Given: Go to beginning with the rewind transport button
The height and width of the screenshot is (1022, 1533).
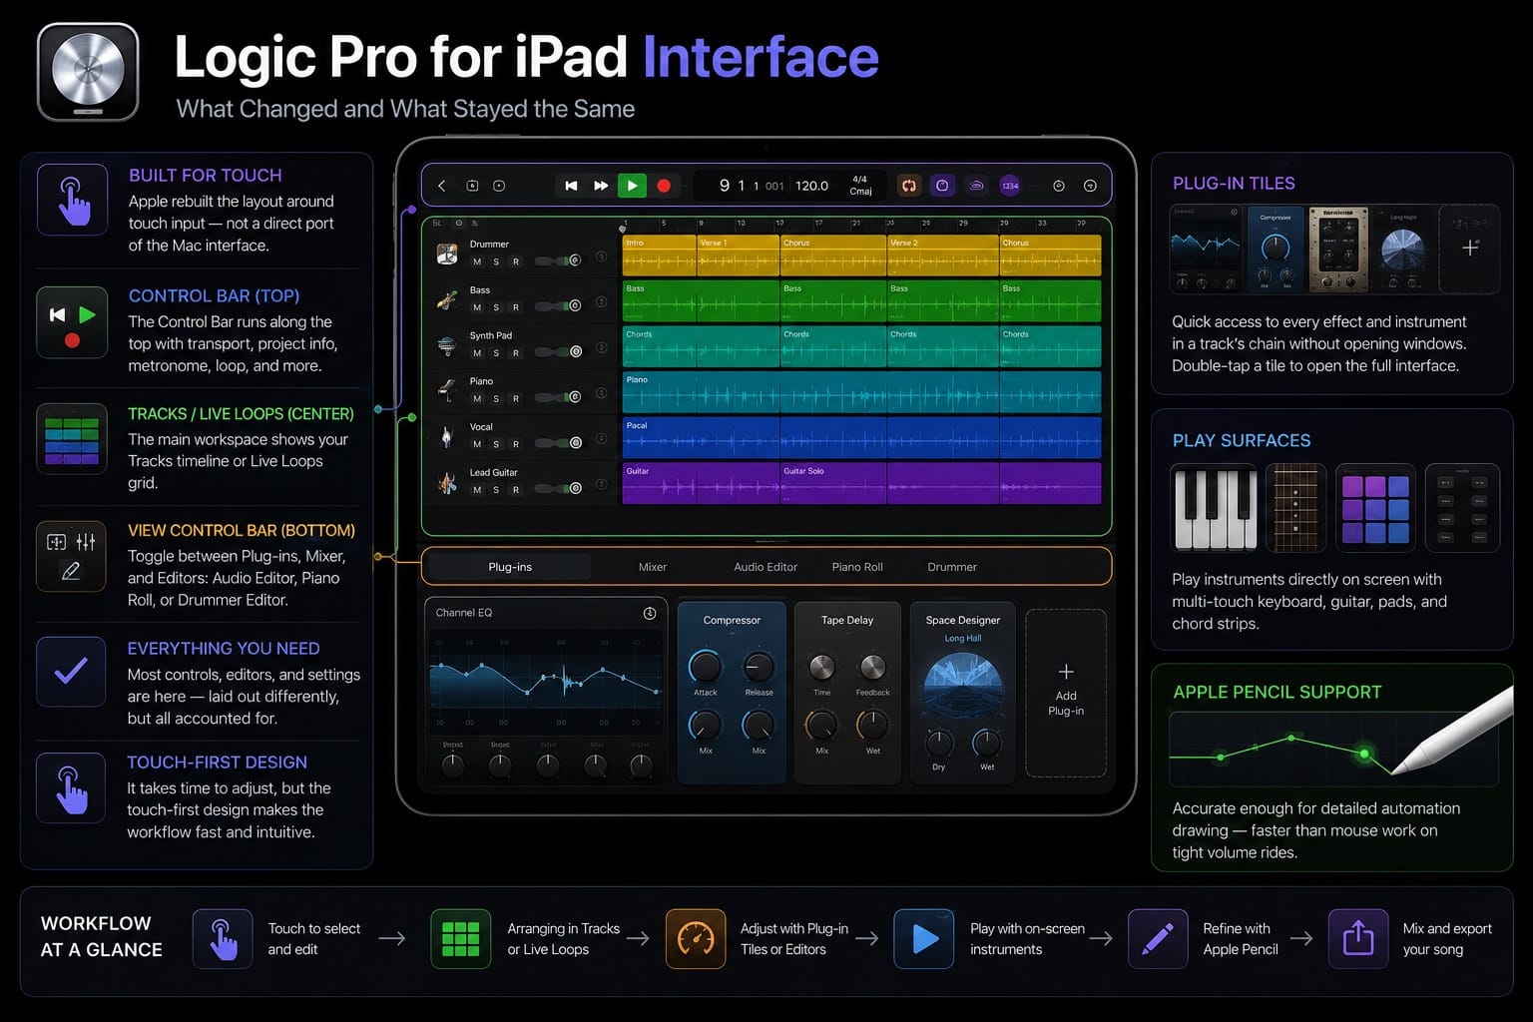Looking at the screenshot, I should click(571, 186).
